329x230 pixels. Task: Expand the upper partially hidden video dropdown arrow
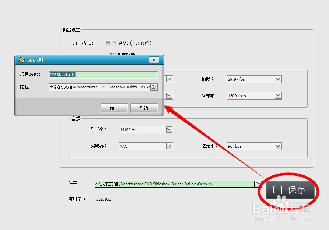(x=169, y=79)
